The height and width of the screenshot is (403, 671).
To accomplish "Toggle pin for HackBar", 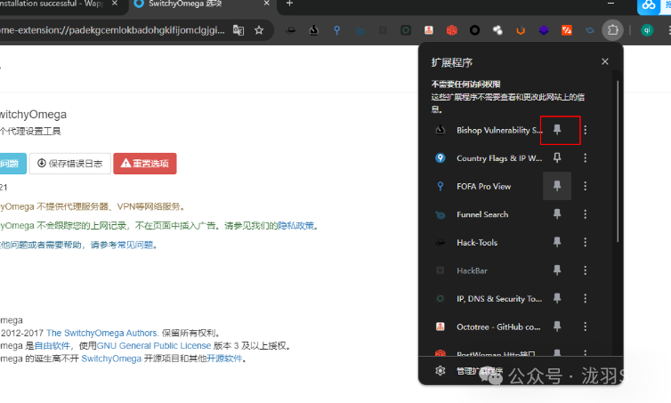I will coord(557,270).
